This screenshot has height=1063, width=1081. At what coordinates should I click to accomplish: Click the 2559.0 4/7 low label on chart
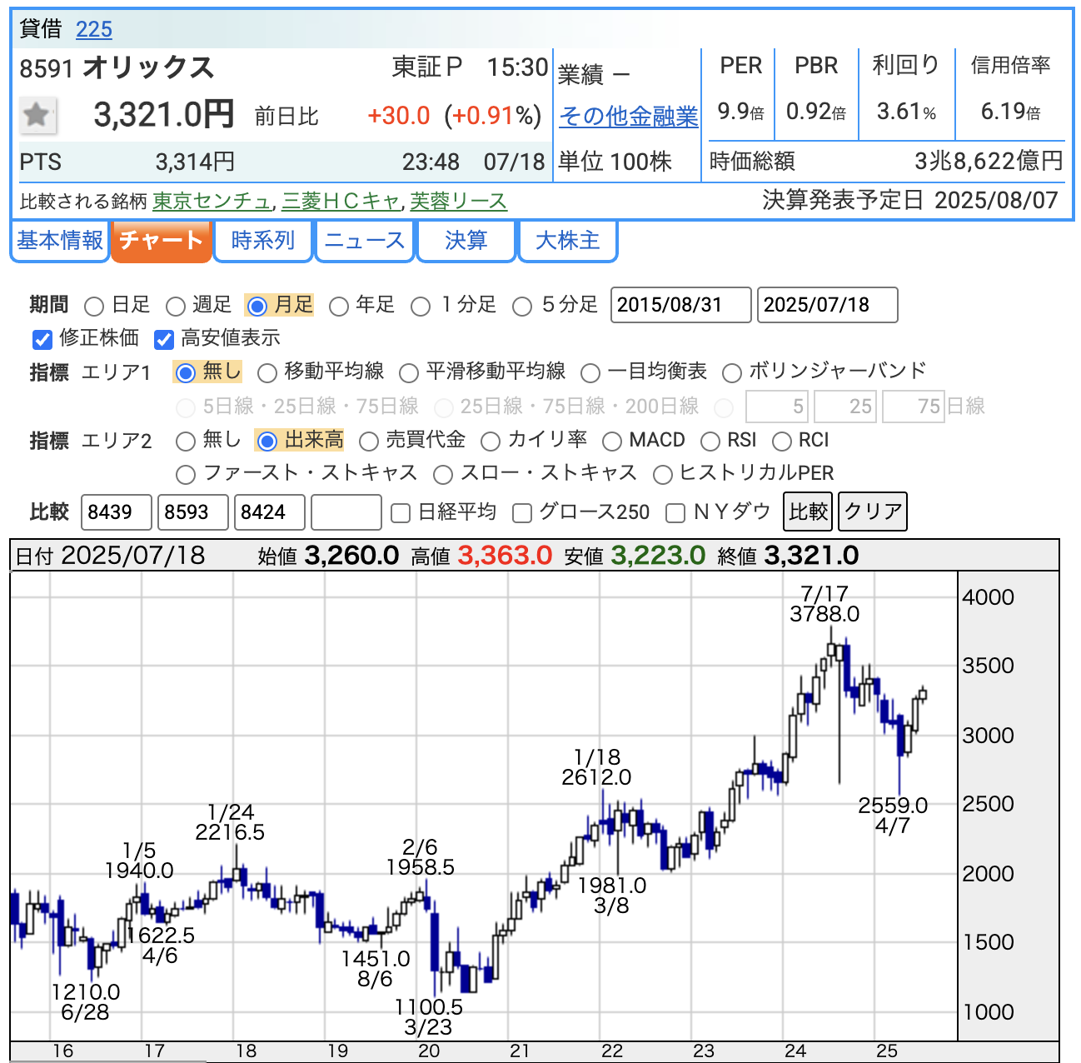click(x=893, y=816)
